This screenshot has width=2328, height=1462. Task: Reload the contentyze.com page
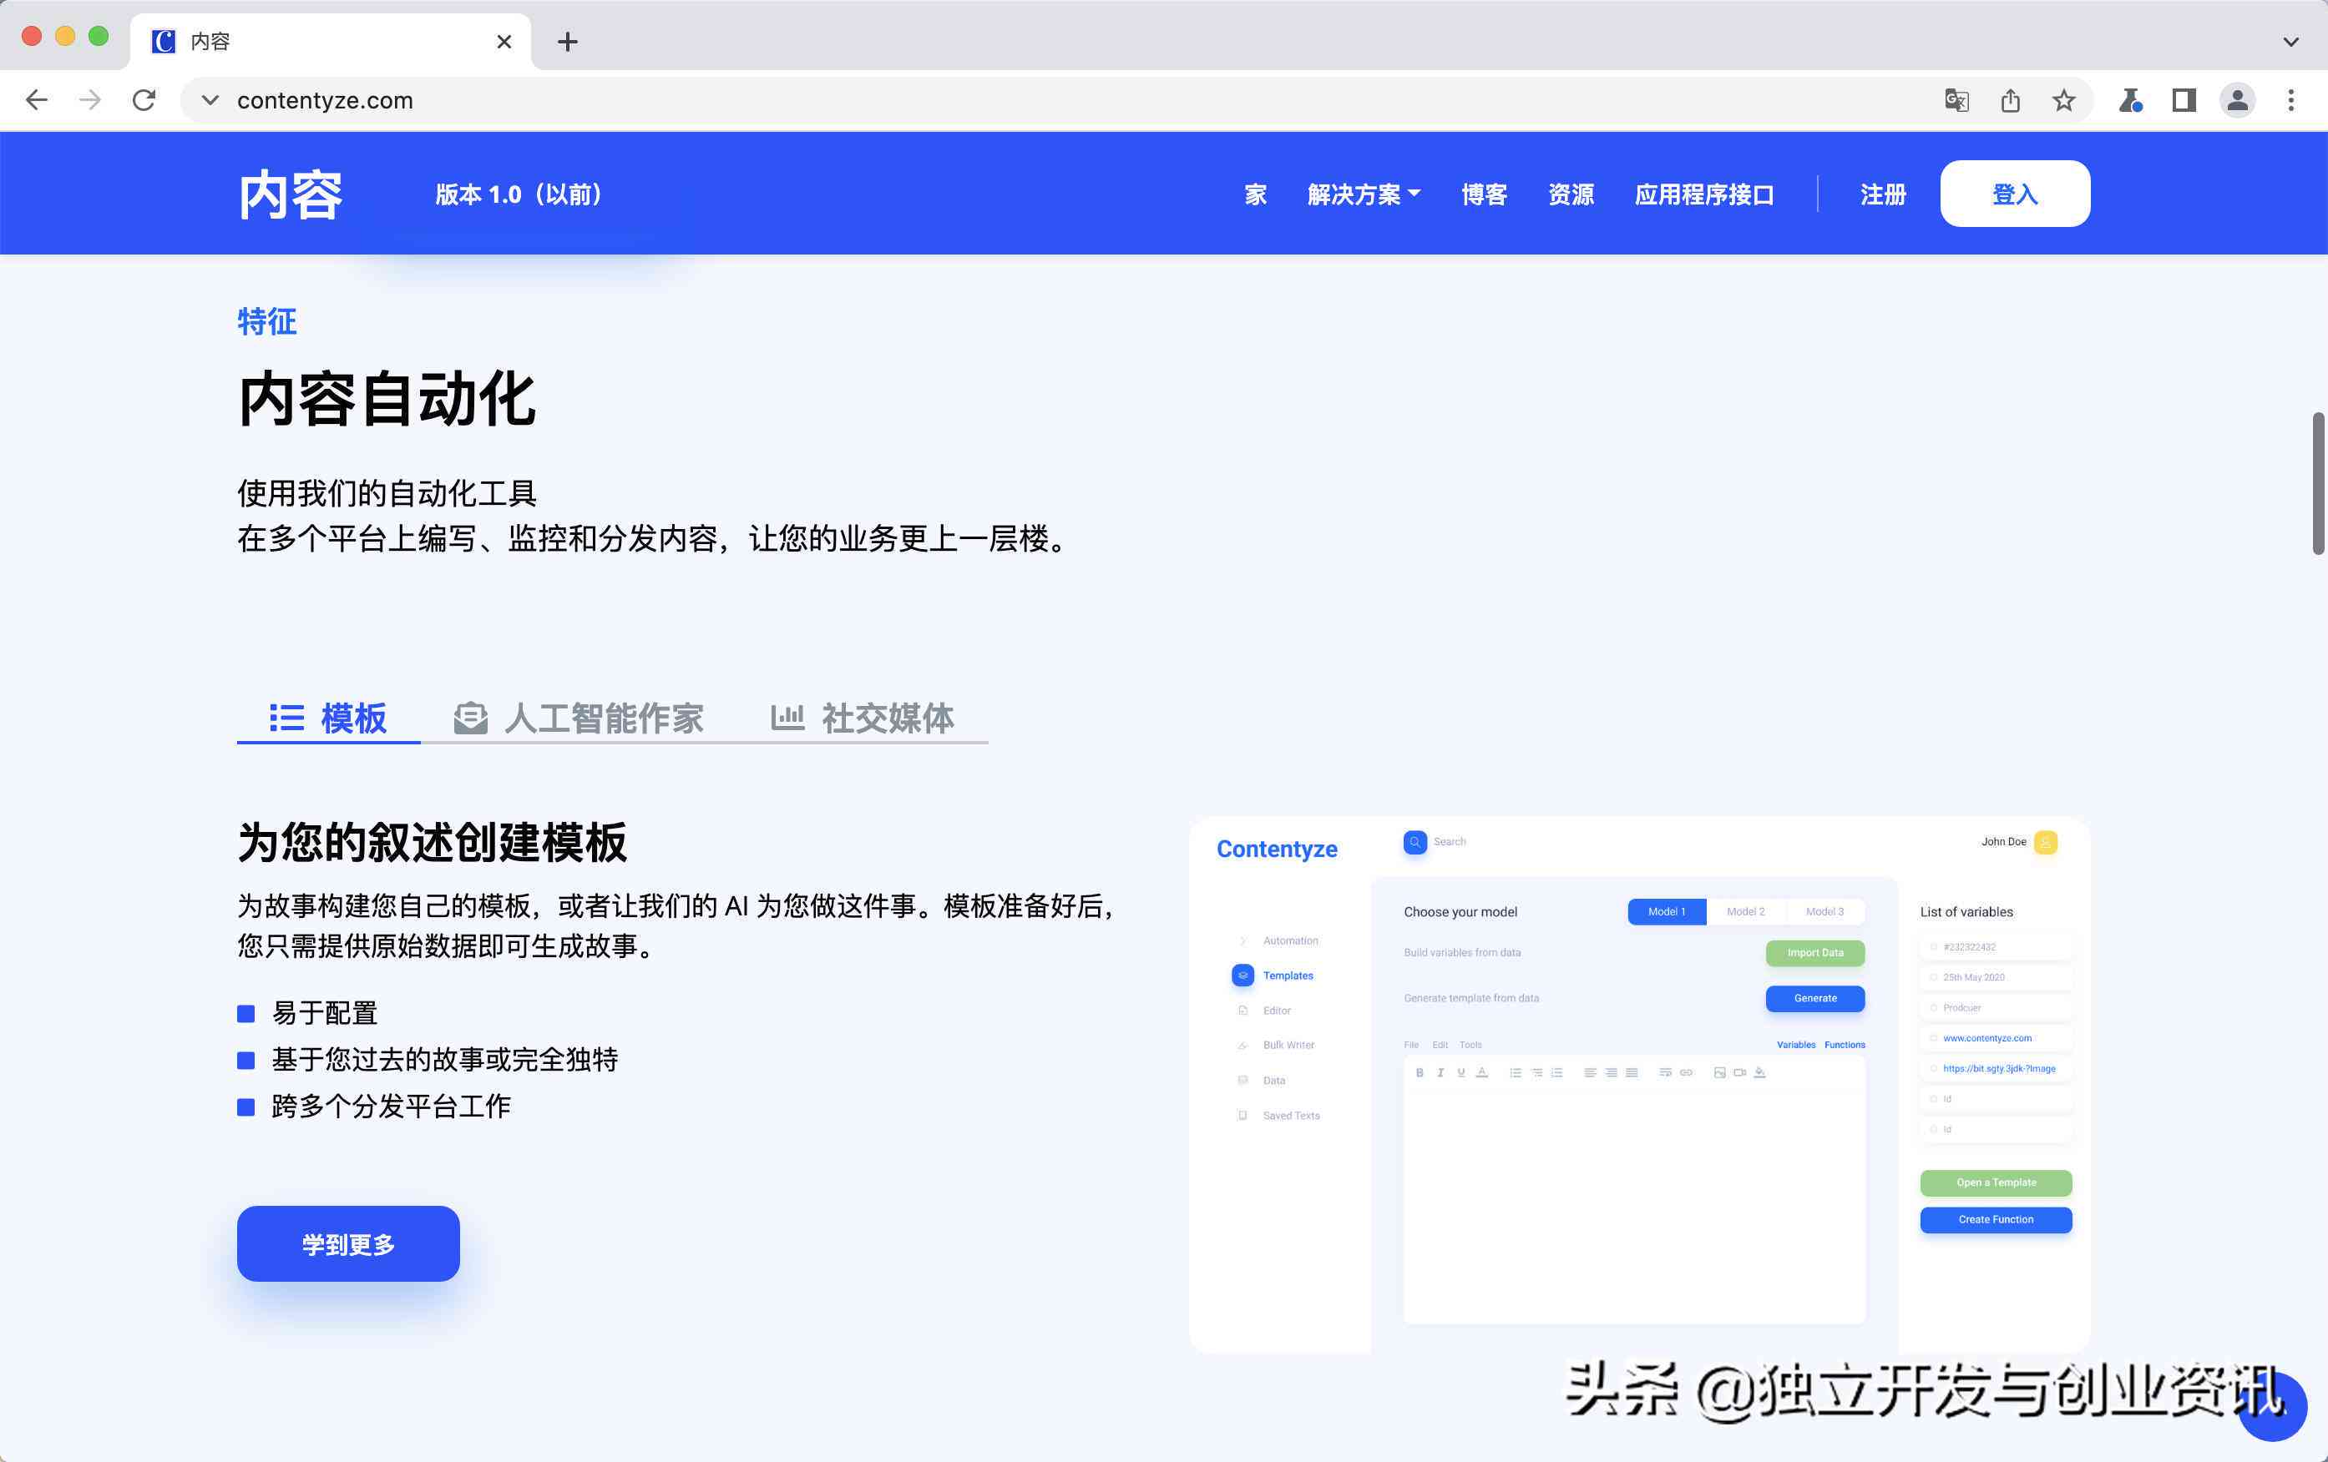pos(144,99)
